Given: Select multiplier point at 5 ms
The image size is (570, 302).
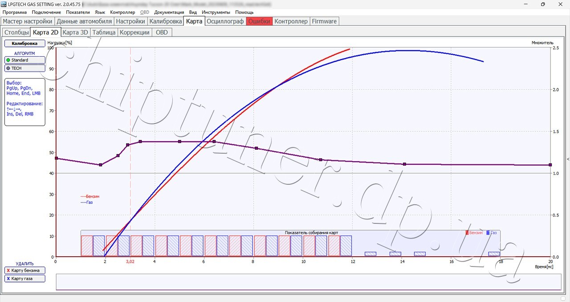Looking at the screenshot, I should click(179, 142).
